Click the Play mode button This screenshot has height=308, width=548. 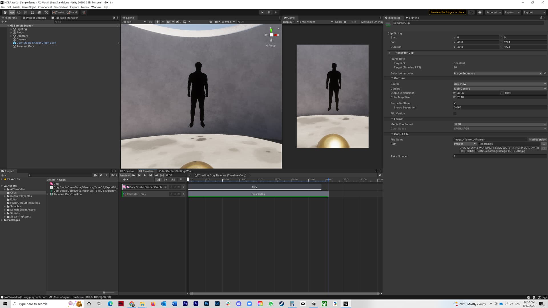click(262, 12)
